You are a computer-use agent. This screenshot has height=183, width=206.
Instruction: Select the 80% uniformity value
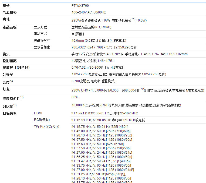[x=75, y=97]
